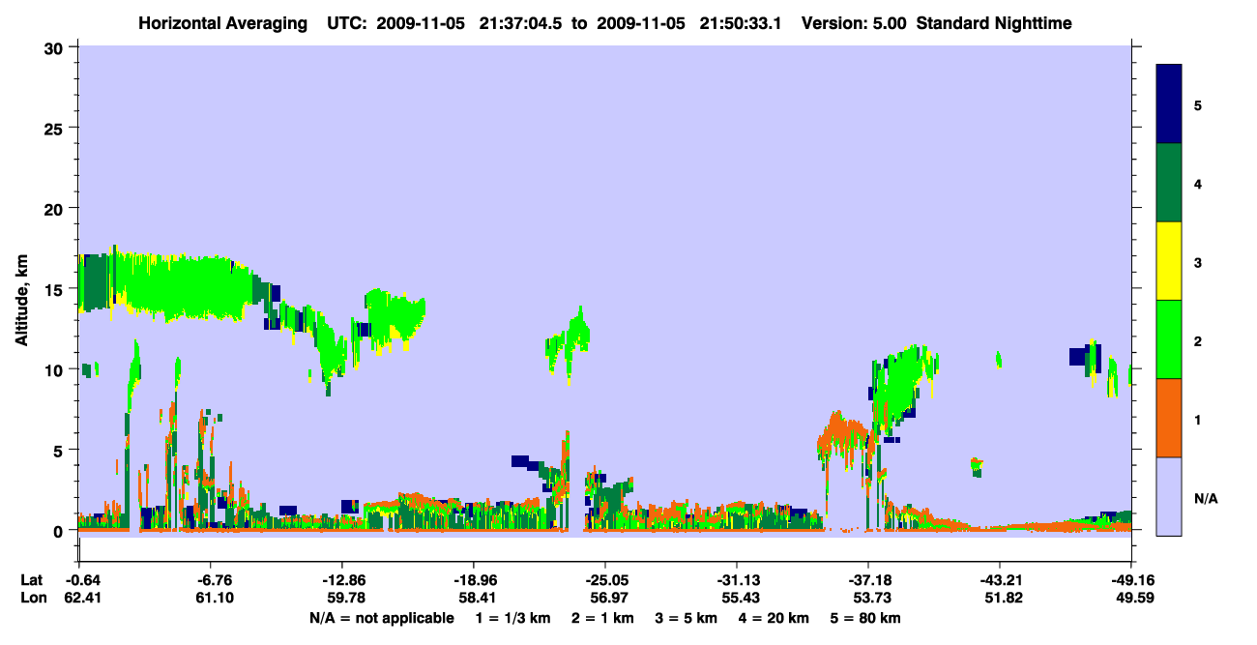Click the start time '21:37:04.5' in title
This screenshot has height=645, width=1257.
point(522,22)
